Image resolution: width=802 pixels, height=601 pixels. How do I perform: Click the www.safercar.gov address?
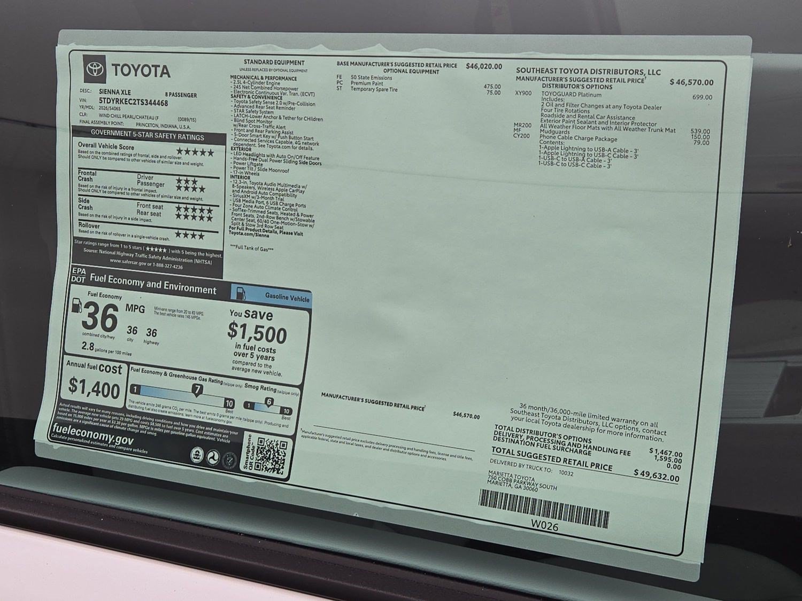coord(127,262)
